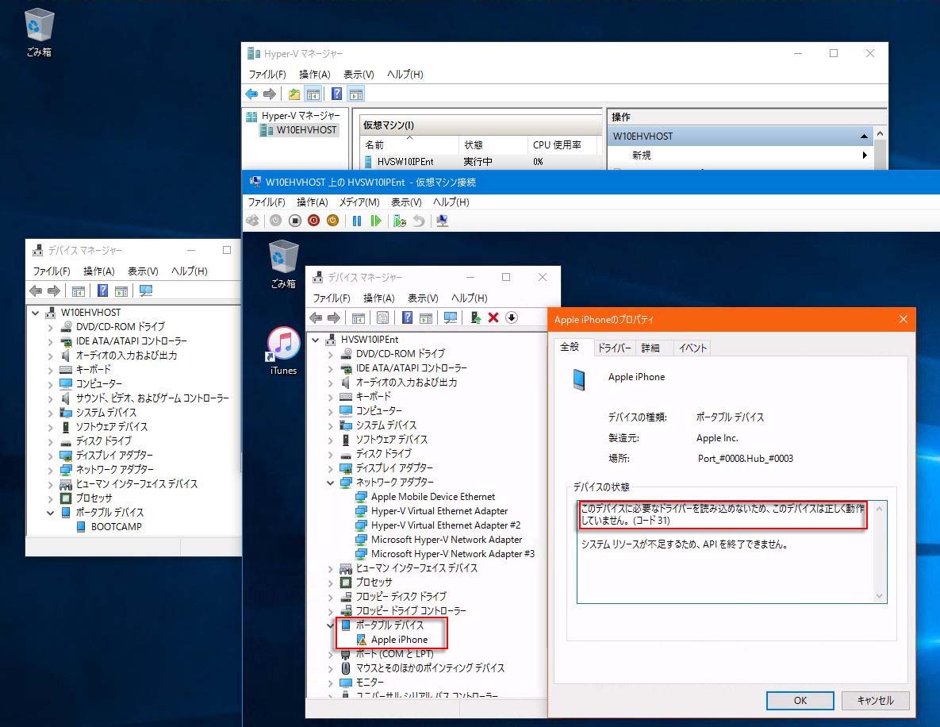Expand the DVD/CD-ROM ドライブ node in the guest Device Manager
Screen dimensions: 940x727
tap(330, 354)
